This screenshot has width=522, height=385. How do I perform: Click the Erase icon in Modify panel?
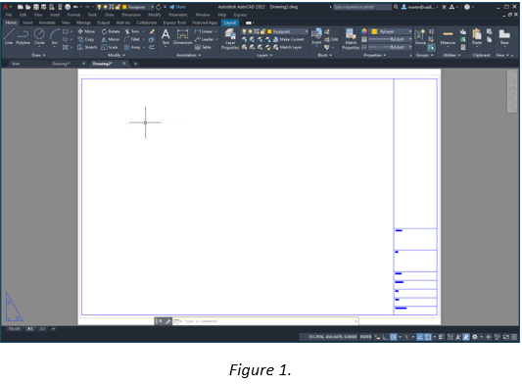[152, 31]
